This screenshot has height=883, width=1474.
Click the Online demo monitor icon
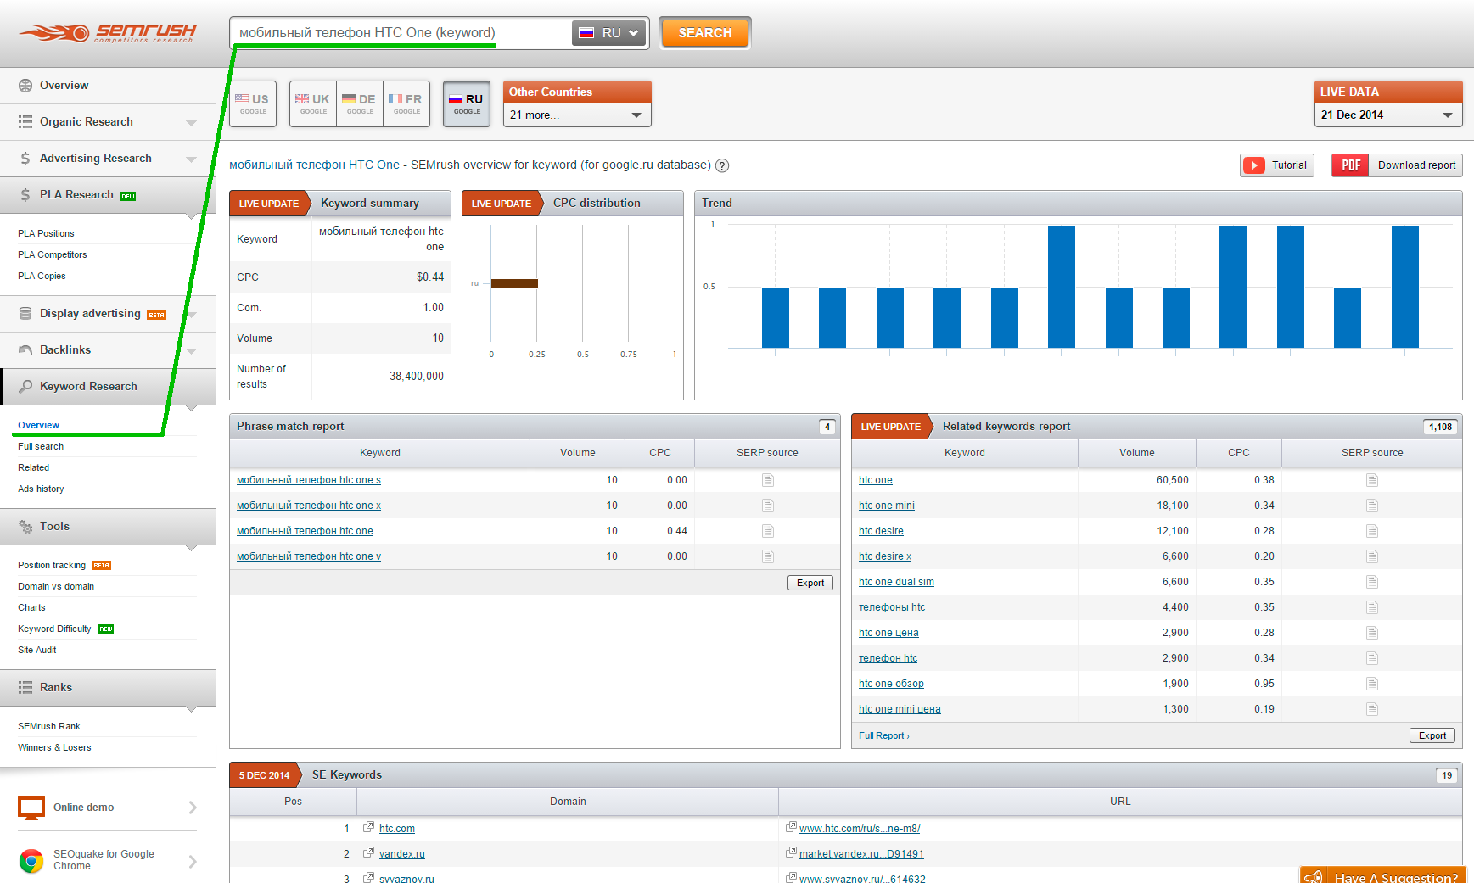(x=31, y=808)
